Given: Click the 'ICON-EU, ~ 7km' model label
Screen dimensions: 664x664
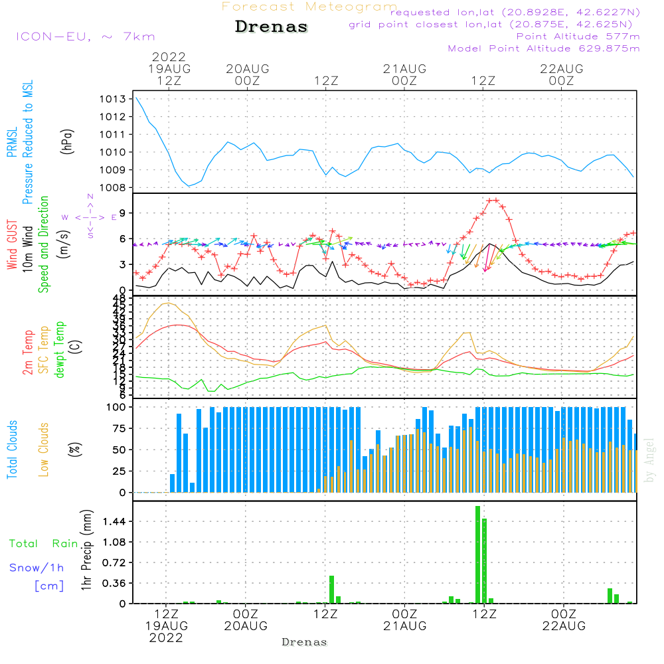Looking at the screenshot, I should point(86,37).
